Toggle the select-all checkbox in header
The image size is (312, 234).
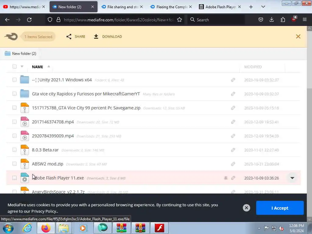[14, 67]
